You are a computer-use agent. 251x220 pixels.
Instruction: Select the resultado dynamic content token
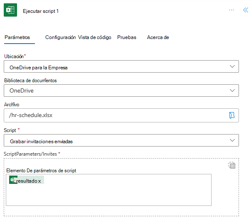pyautogui.click(x=27, y=180)
